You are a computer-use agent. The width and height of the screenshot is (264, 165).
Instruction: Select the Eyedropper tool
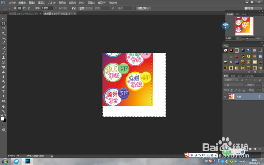4,43
